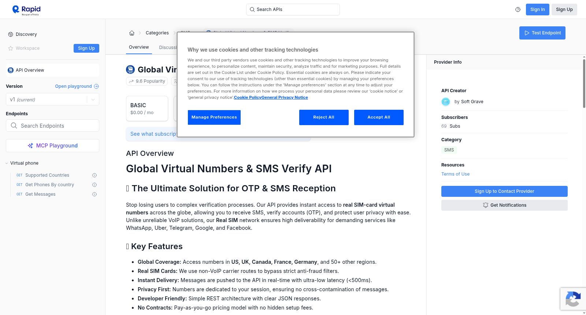Viewport: 586px width, 315px height.
Task: Click the info icon for Get Phones By country
Action: (94, 185)
